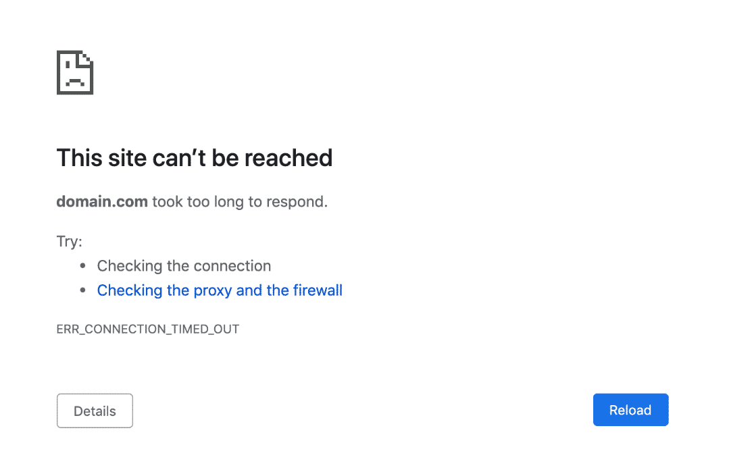Click the word firewall in the blue link

click(x=318, y=290)
